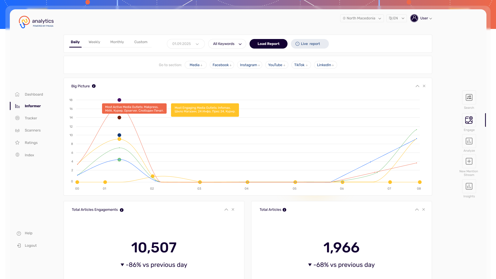Select the Search tool on right panel
Screen dimensions: 496x279
469,98
